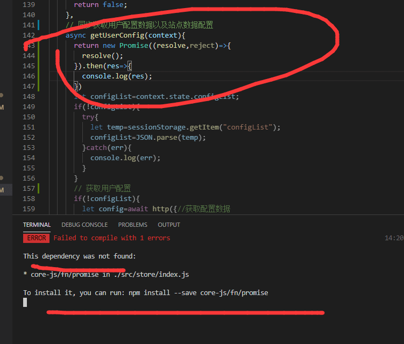Click console.log(res) on line 146
Image resolution: width=404 pixels, height=344 pixels.
tap(117, 76)
